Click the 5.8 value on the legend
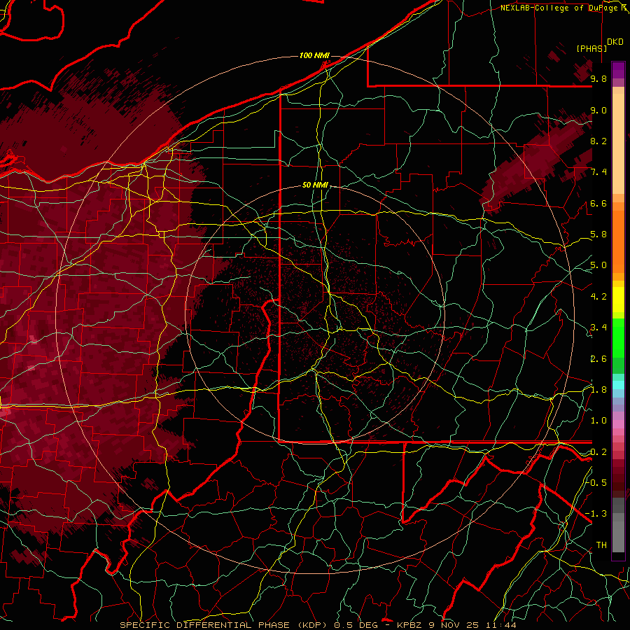The height and width of the screenshot is (630, 630). [598, 234]
